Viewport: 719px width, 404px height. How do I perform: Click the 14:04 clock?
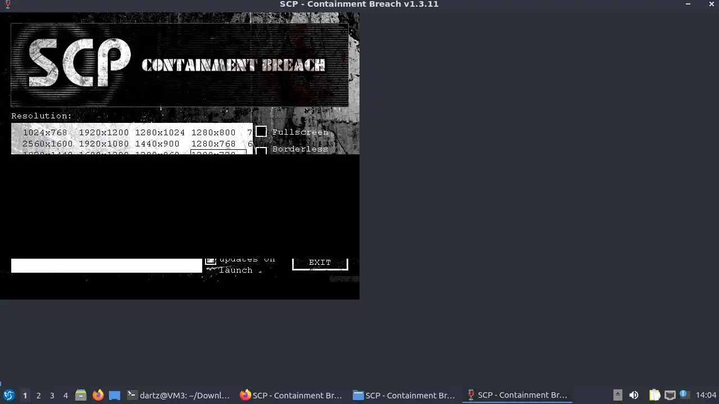click(x=706, y=395)
